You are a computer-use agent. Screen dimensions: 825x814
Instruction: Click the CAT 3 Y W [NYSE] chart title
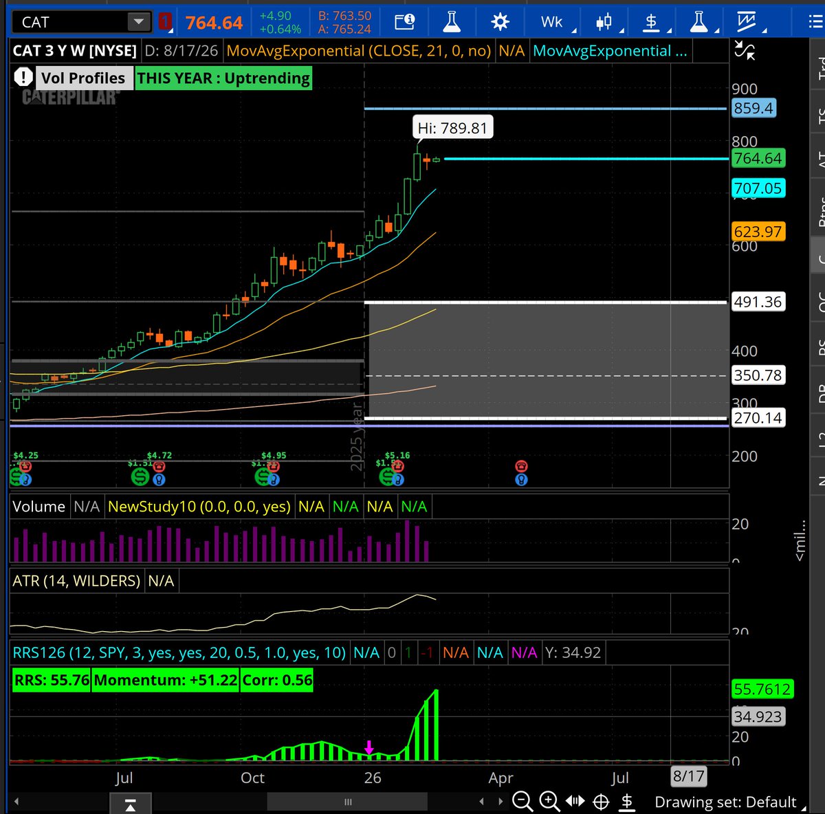74,51
